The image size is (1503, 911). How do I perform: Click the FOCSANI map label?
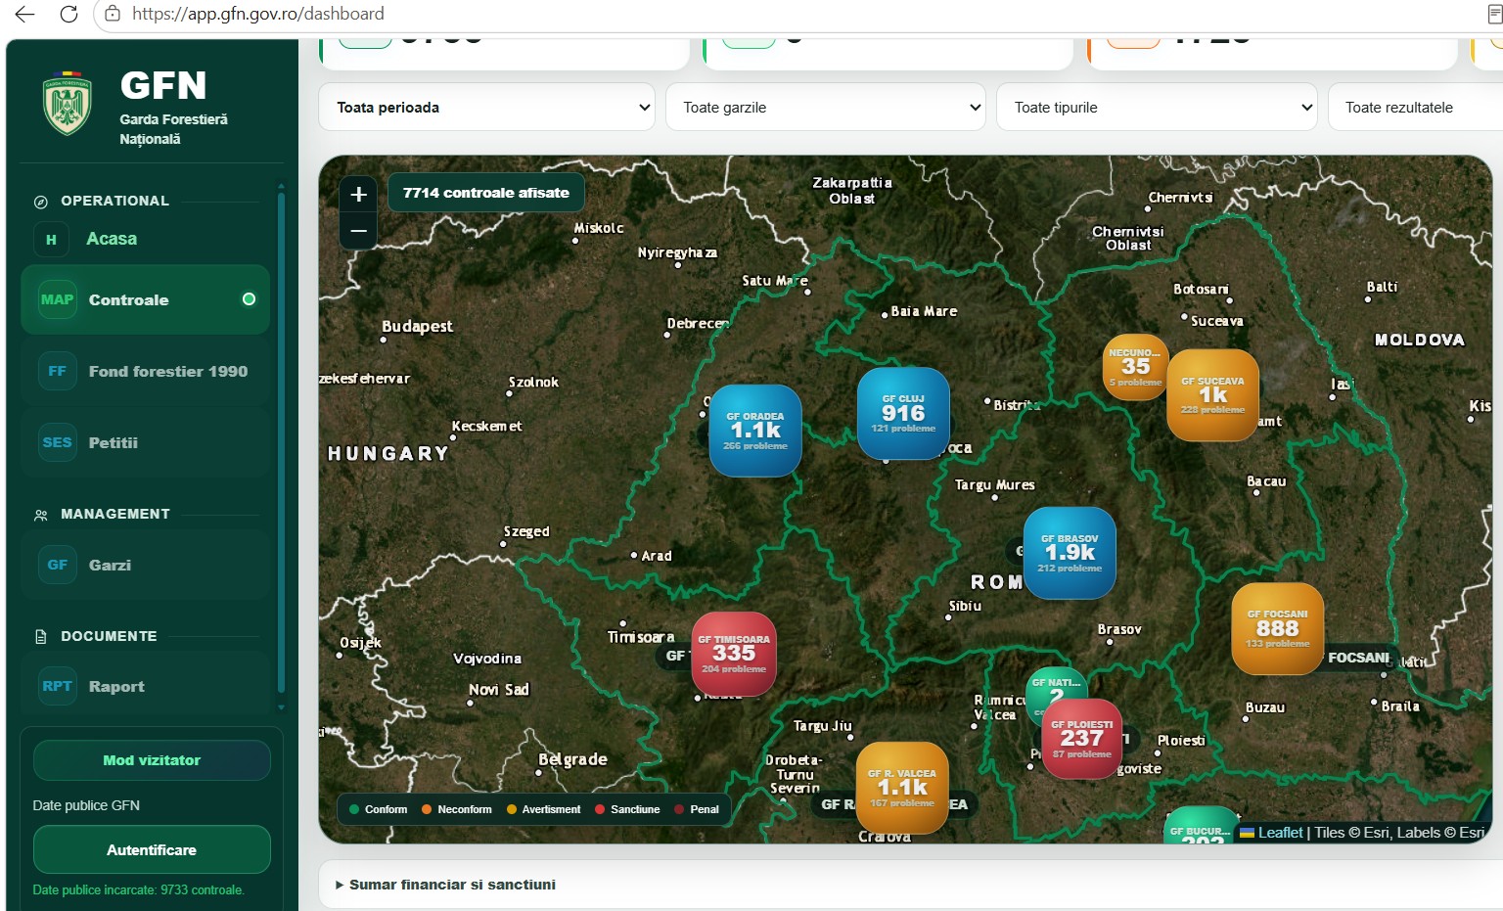tap(1358, 658)
